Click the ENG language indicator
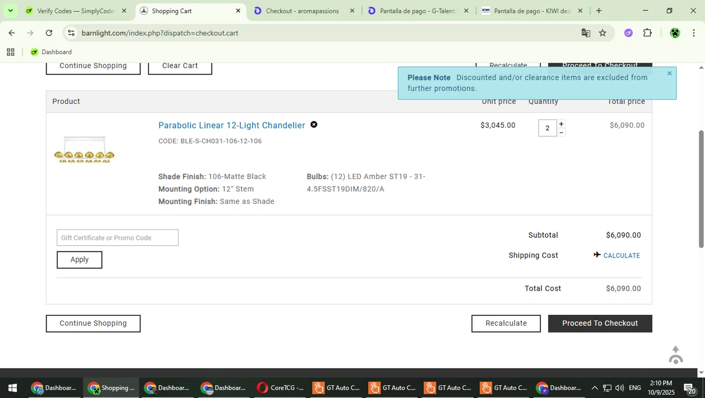This screenshot has height=398, width=705. [634, 388]
